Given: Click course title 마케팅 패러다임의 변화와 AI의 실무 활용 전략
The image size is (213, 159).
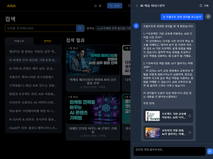Looking at the screenshot, I should pos(93,81).
